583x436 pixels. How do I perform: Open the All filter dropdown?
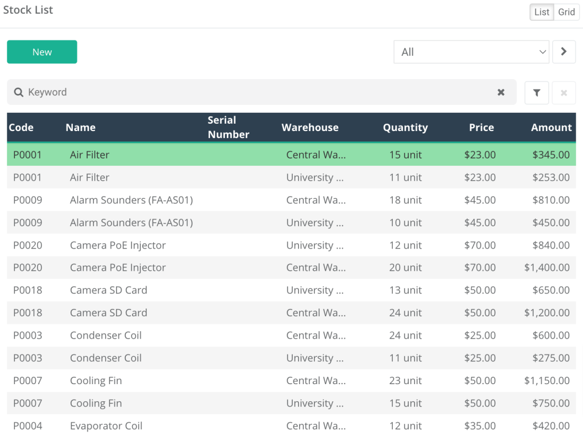tap(471, 52)
